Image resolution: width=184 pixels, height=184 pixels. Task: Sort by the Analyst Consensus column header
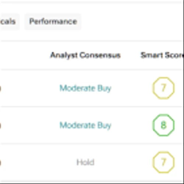click(x=85, y=55)
